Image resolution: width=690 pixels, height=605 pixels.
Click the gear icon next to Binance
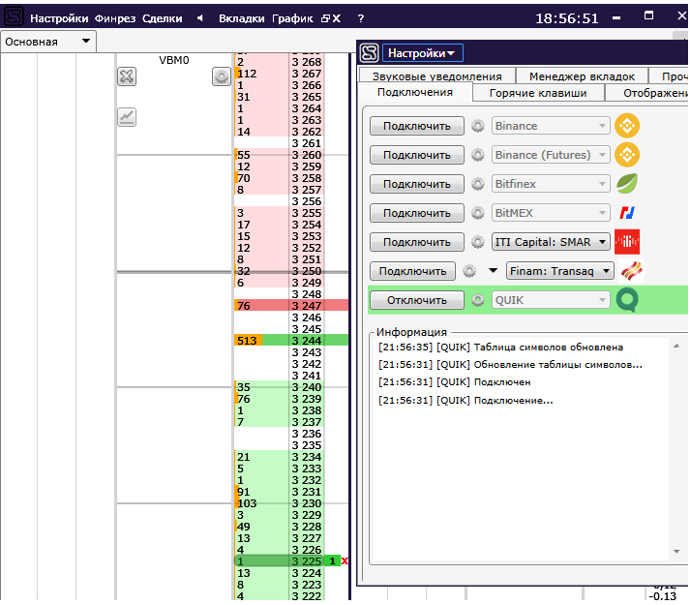477,126
